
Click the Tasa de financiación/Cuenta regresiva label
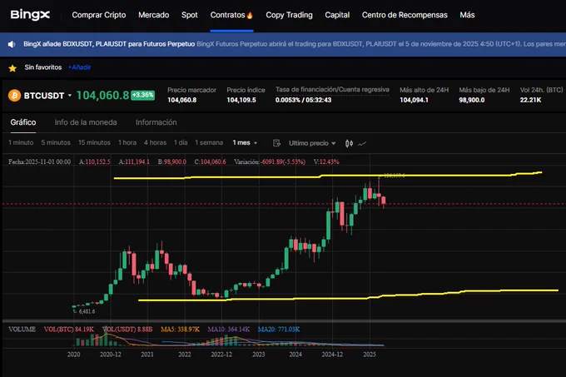pos(332,90)
